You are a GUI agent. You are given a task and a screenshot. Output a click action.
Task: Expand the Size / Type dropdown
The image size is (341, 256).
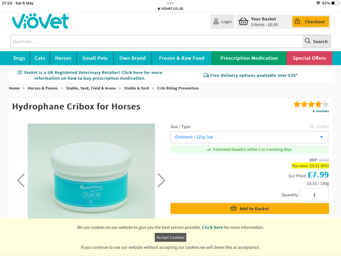tap(249, 137)
